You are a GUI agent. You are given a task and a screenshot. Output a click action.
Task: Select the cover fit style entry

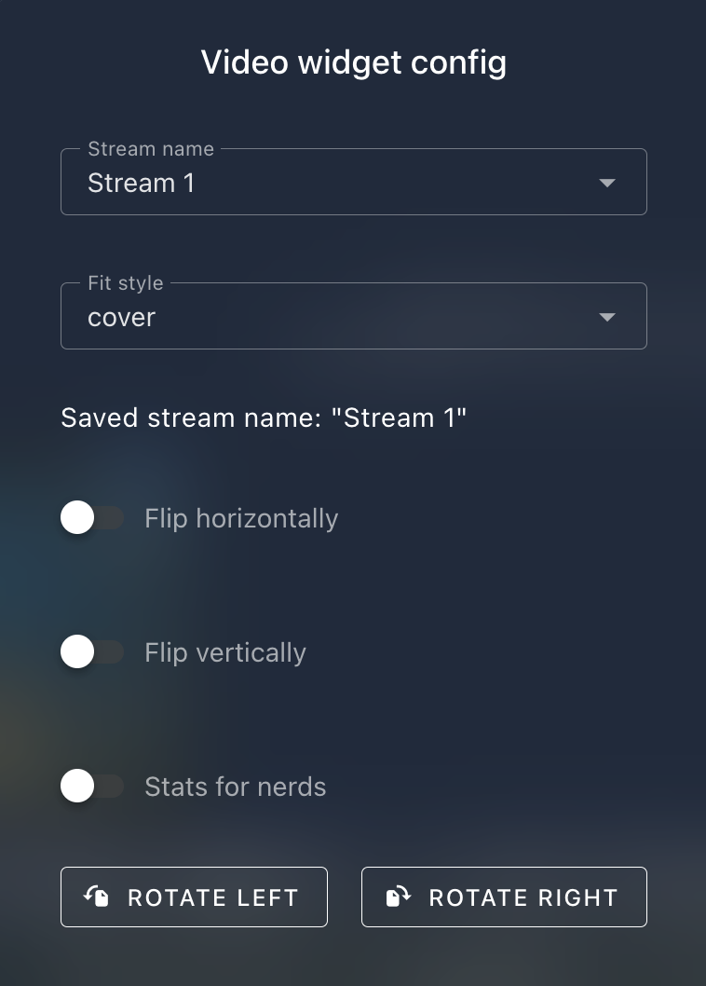pos(121,317)
